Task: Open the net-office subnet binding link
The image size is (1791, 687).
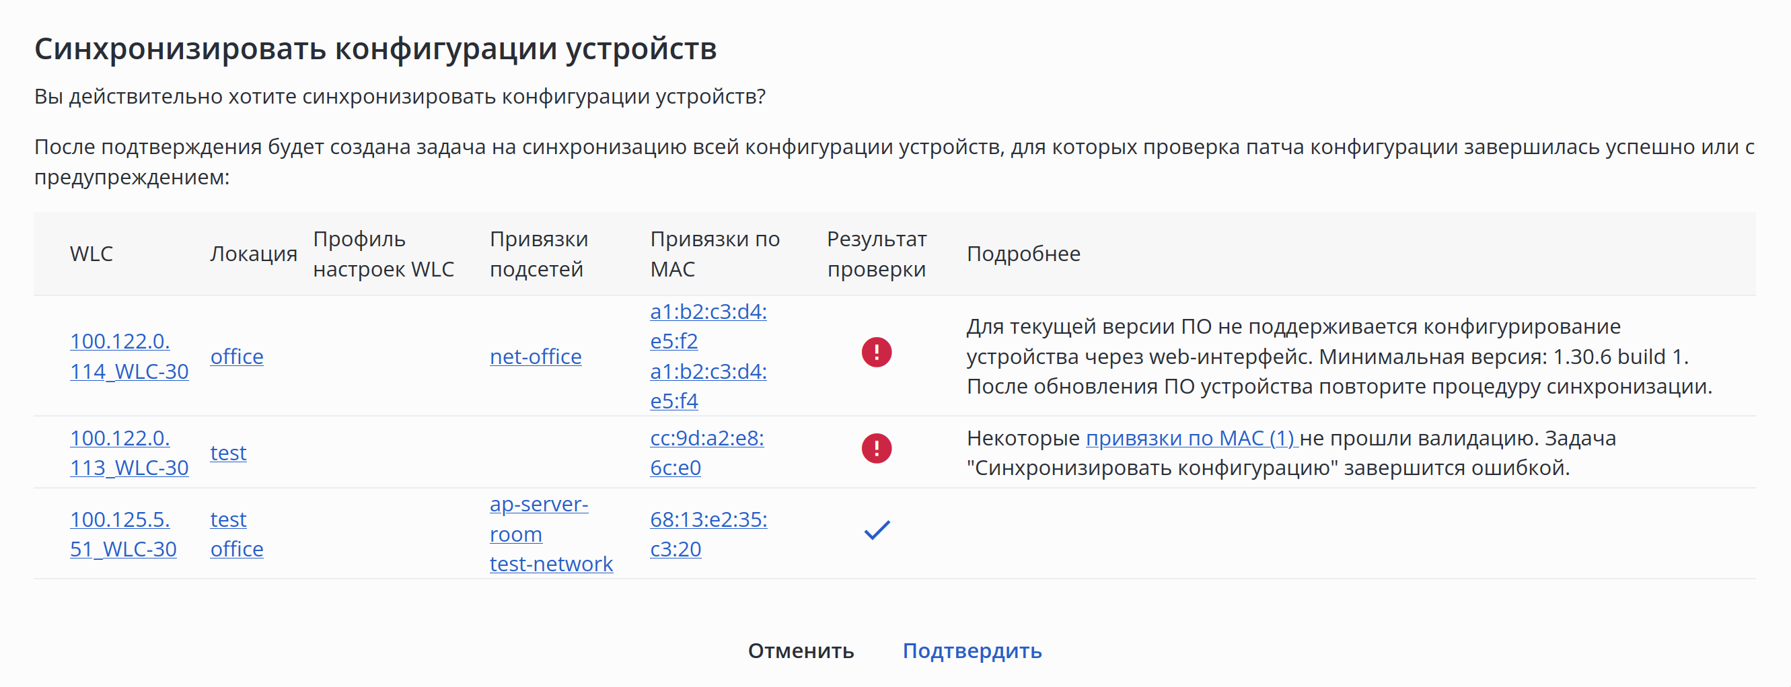Action: [x=536, y=357]
